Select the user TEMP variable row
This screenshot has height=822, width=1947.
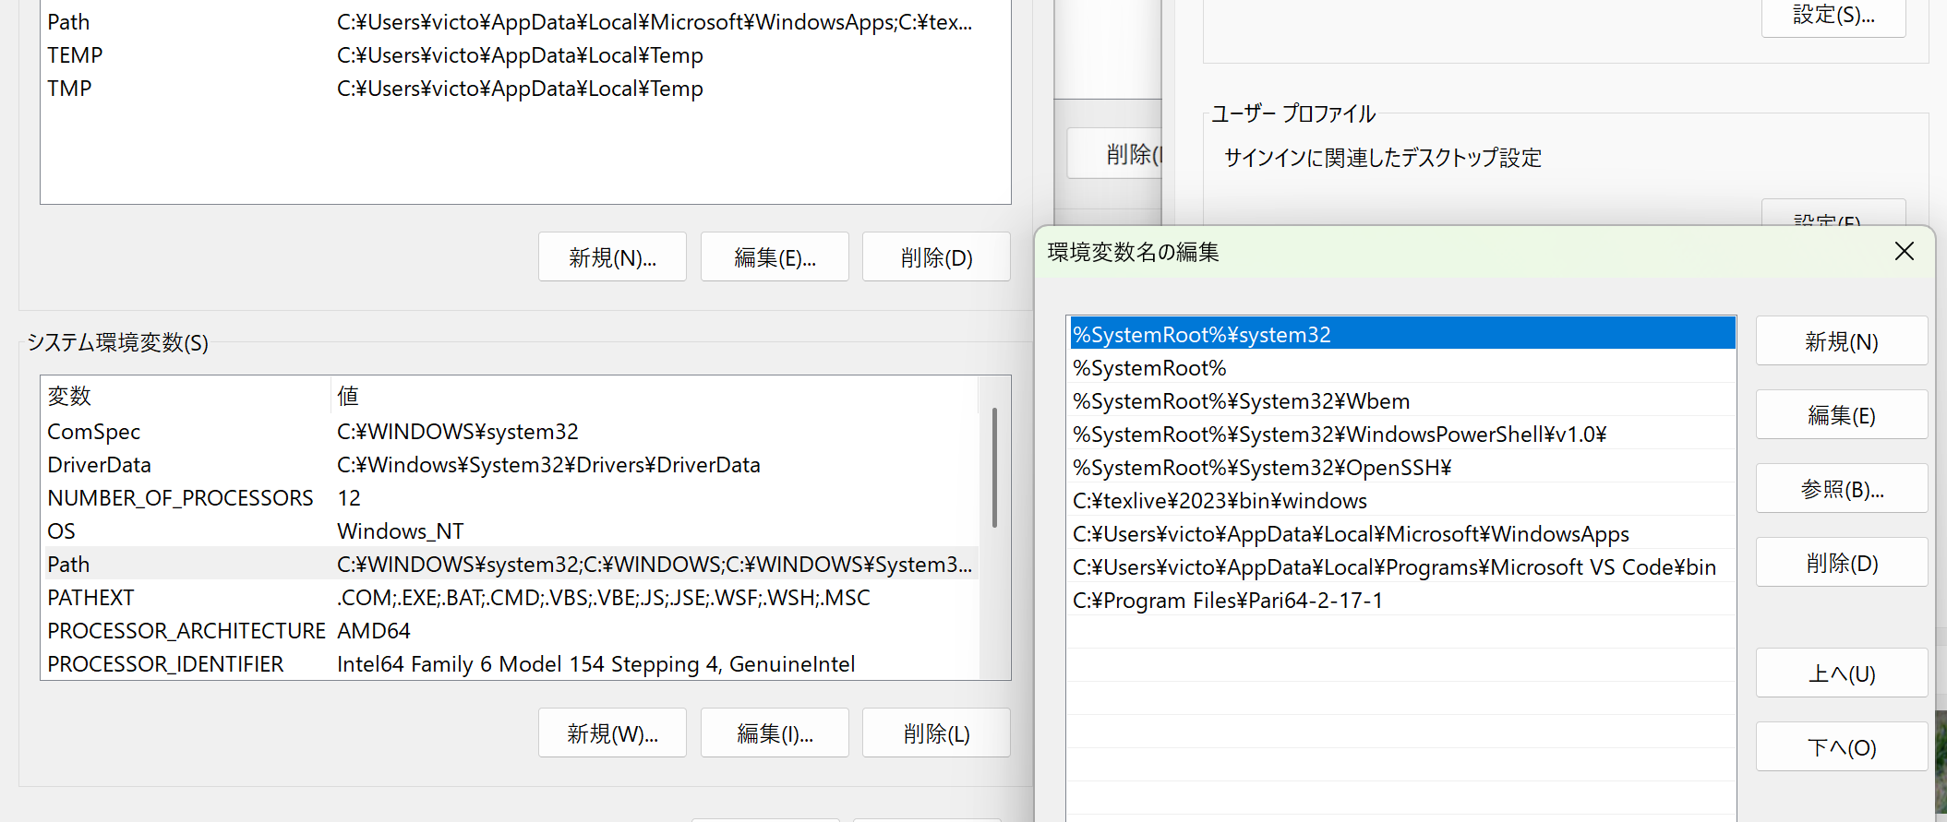coord(525,54)
